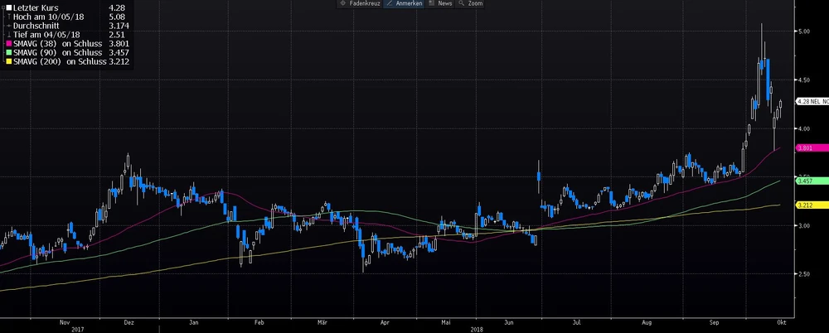The height and width of the screenshot is (333, 829).
Task: Click the 5.00 level on price axis
Action: [802, 31]
